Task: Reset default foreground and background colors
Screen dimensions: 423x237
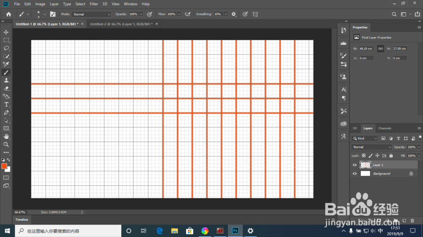Action: click(x=3, y=160)
